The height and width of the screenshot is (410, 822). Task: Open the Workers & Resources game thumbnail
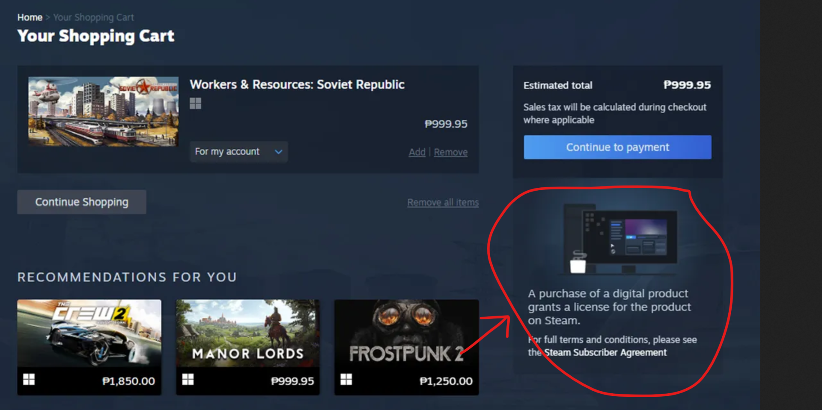click(x=103, y=112)
